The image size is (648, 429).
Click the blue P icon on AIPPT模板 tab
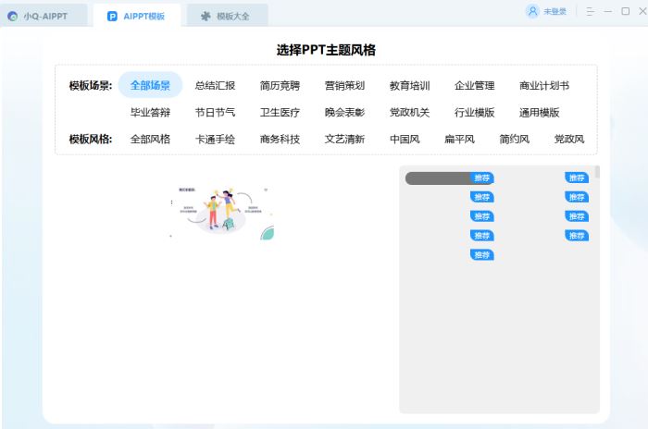tap(112, 16)
